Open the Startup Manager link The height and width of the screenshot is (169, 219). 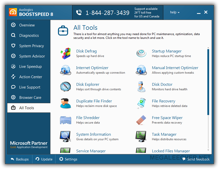tap(167, 51)
